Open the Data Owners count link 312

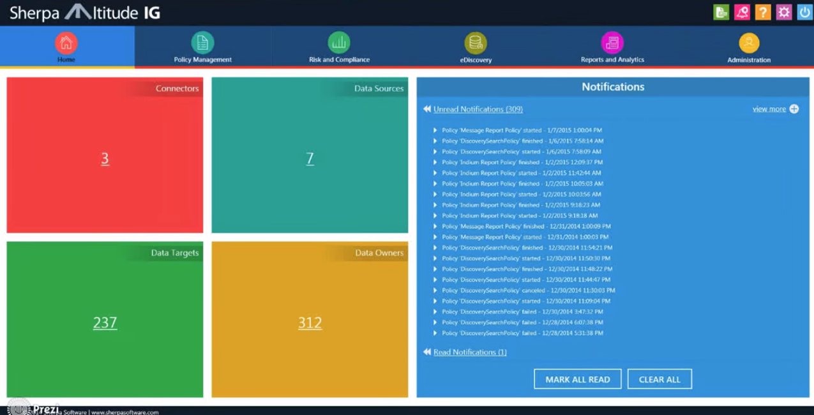point(310,322)
